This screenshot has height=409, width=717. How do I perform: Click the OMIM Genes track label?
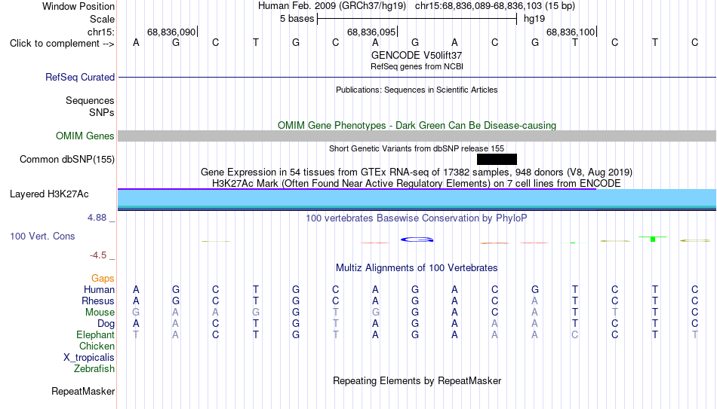pos(85,136)
